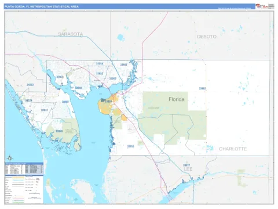Click the DESOTO county label
This screenshot has height=209, width=278.
207,37
